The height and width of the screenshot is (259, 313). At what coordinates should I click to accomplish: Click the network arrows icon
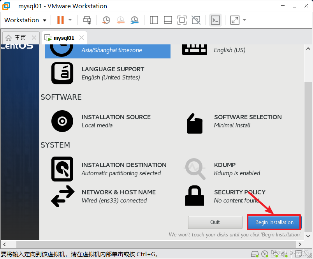(x=63, y=196)
